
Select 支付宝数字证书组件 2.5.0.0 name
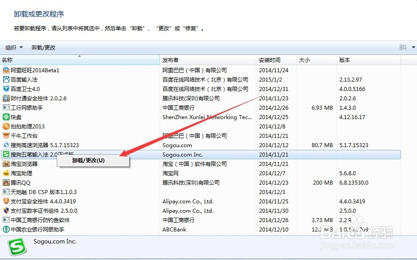pos(44,210)
